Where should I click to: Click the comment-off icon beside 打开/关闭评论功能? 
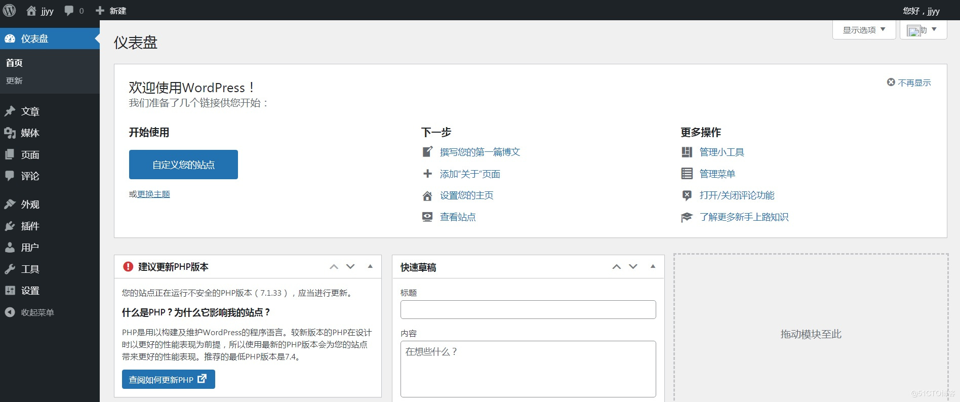[687, 195]
